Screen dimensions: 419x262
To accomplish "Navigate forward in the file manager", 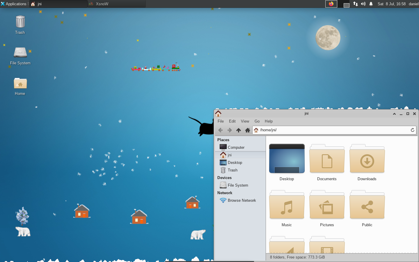I will [x=229, y=130].
